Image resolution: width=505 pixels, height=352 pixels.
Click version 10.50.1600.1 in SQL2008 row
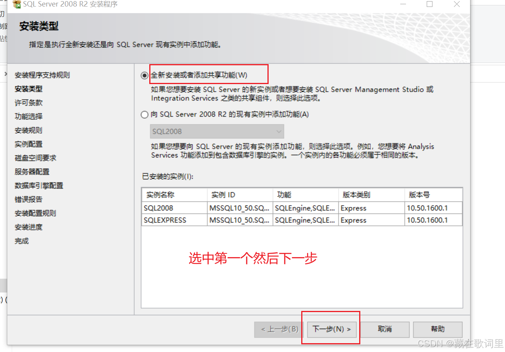point(434,208)
